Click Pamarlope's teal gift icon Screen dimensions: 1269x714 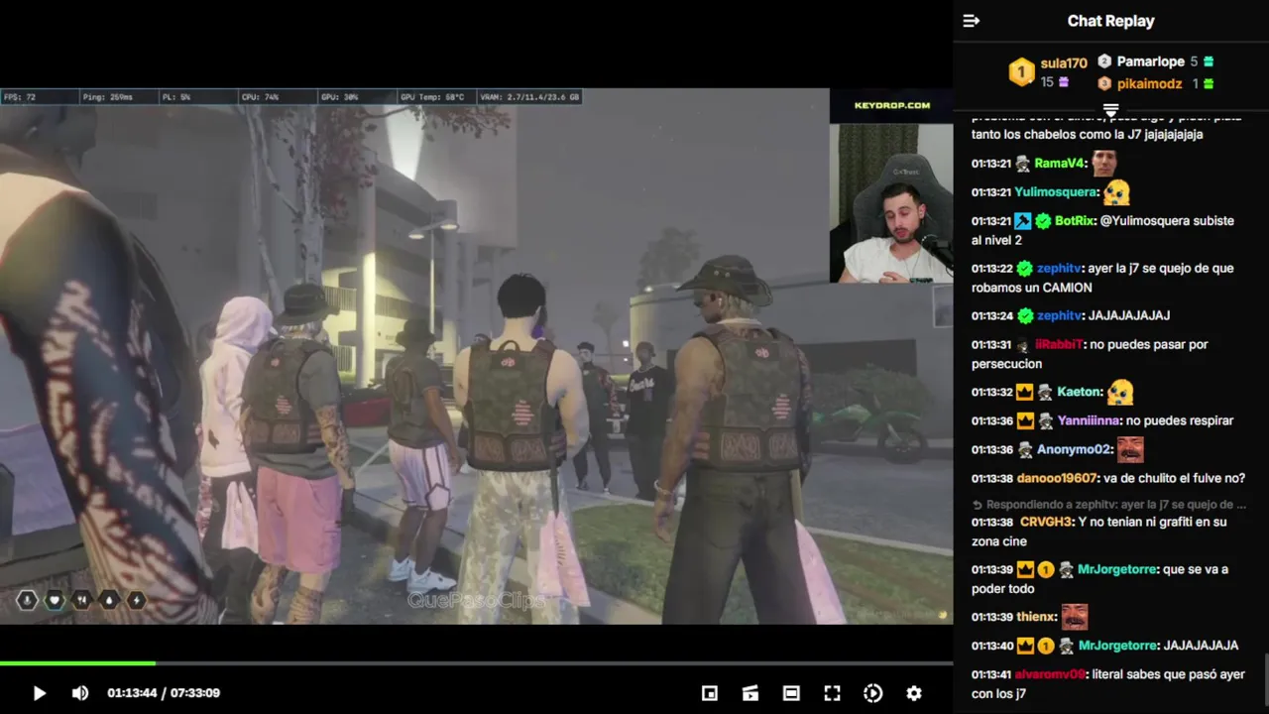click(x=1209, y=61)
